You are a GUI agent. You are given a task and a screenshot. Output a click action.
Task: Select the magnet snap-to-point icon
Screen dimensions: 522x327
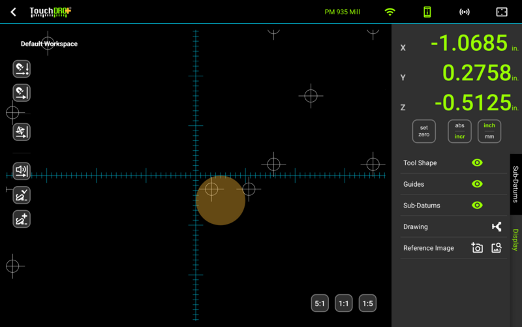coord(22,69)
